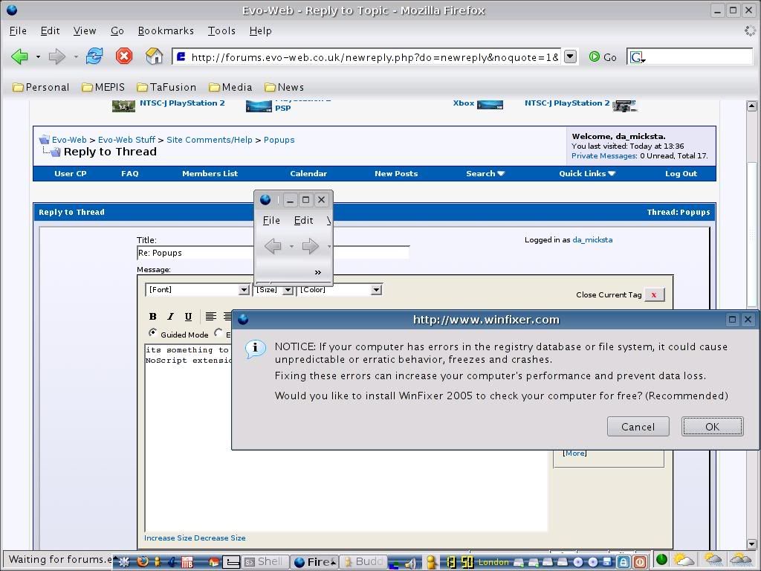This screenshot has height=571, width=761.
Task: Click the Site Comments/Help breadcrumb link
Action: (x=209, y=140)
